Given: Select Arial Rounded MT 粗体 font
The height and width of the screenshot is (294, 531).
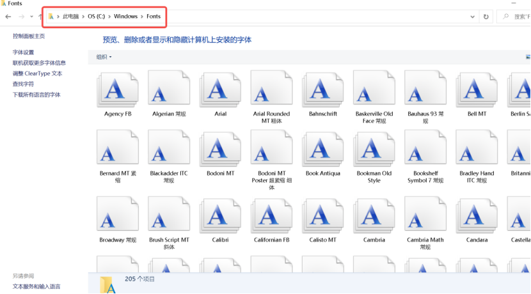Looking at the screenshot, I should (271, 89).
